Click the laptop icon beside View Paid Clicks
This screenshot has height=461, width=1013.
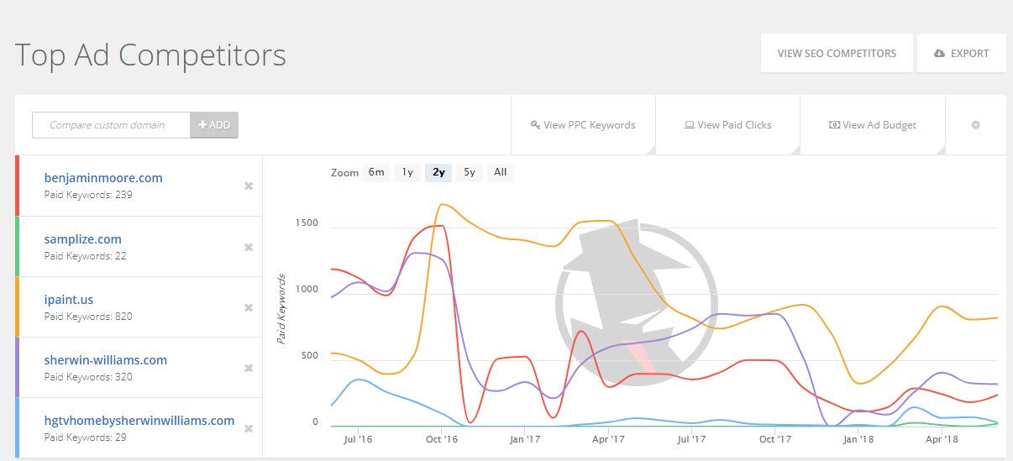(x=689, y=125)
